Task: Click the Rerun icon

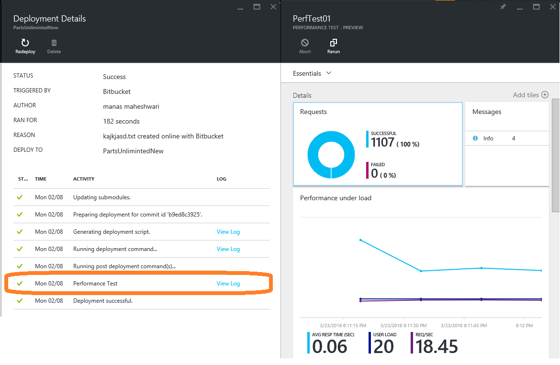Action: click(x=333, y=43)
